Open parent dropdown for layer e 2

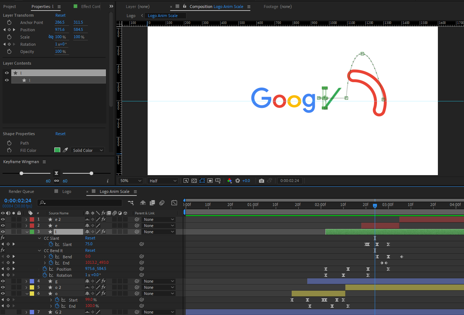[x=159, y=219]
